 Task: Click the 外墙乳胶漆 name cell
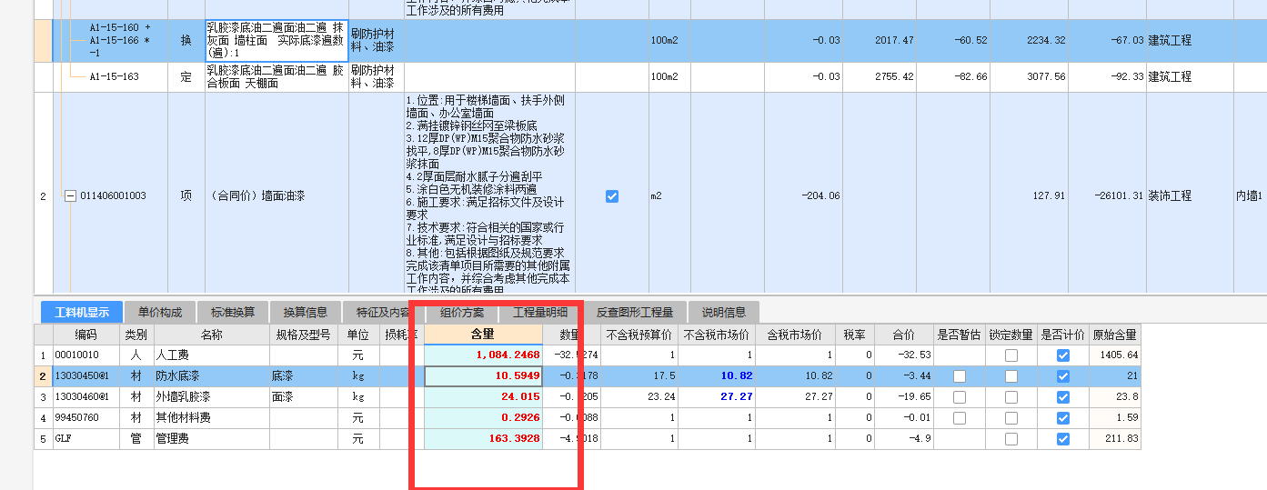tap(211, 396)
